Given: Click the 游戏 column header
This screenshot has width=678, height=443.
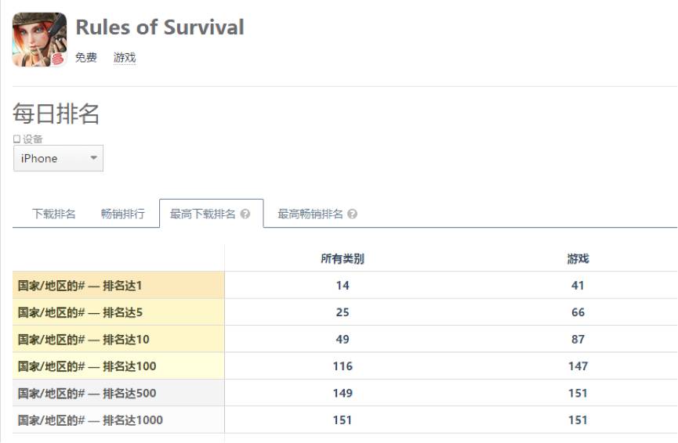Looking at the screenshot, I should point(578,259).
